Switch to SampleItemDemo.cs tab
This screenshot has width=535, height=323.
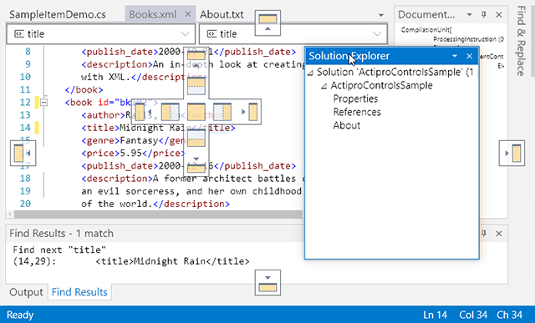click(58, 15)
